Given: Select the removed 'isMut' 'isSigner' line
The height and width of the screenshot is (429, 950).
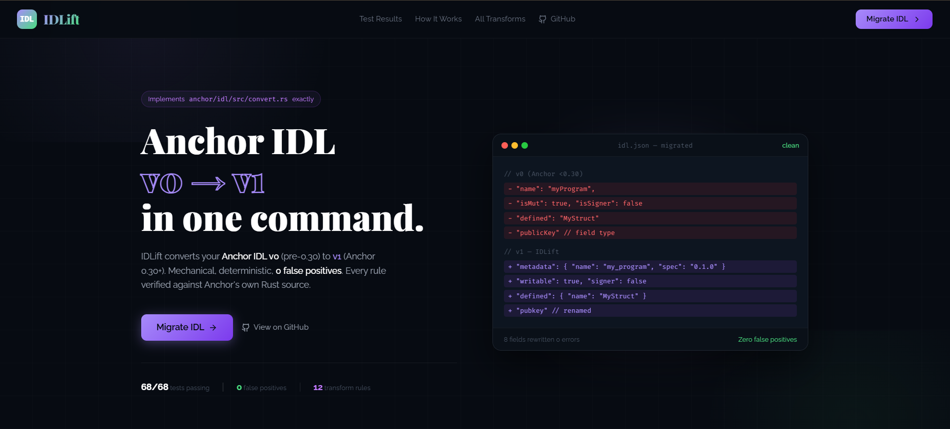Looking at the screenshot, I should [x=650, y=204].
